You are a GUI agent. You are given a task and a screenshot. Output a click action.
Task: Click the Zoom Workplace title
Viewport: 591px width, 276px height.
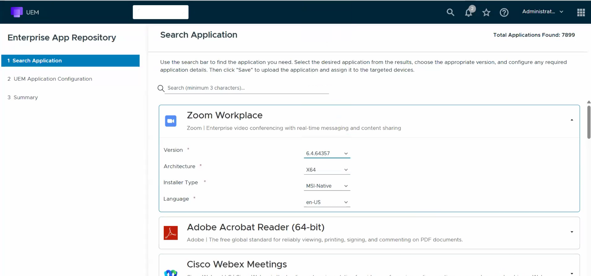pos(224,115)
